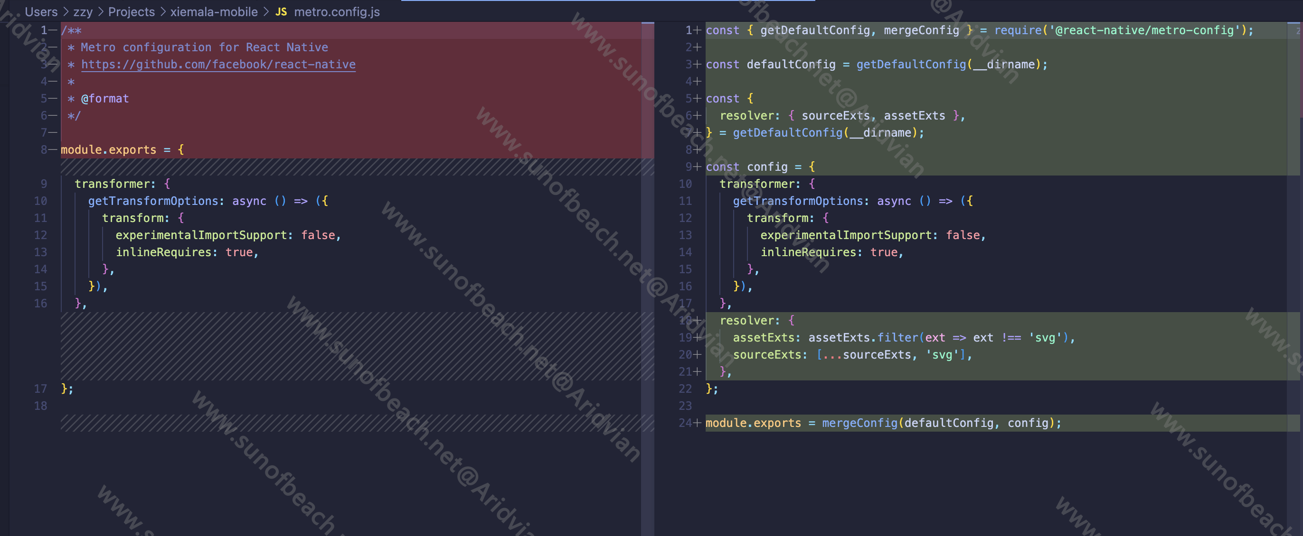Open xiemala-mobile breadcrumb folder
Image resolution: width=1303 pixels, height=536 pixels.
[214, 11]
